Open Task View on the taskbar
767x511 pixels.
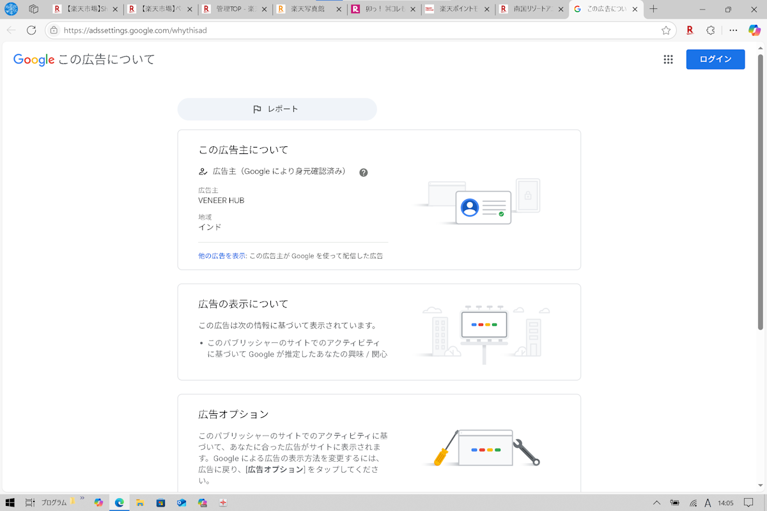(30, 502)
